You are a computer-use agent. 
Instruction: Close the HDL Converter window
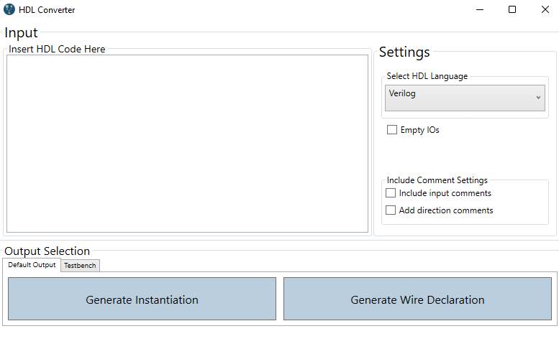click(545, 9)
